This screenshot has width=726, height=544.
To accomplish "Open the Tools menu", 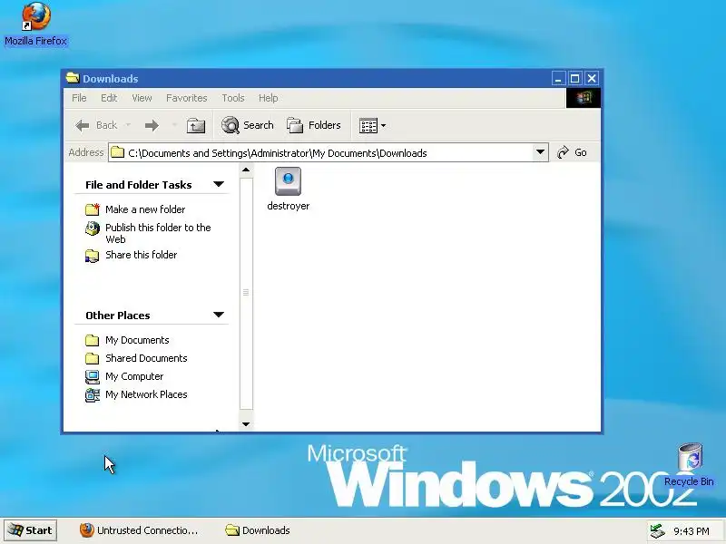I will (x=233, y=98).
